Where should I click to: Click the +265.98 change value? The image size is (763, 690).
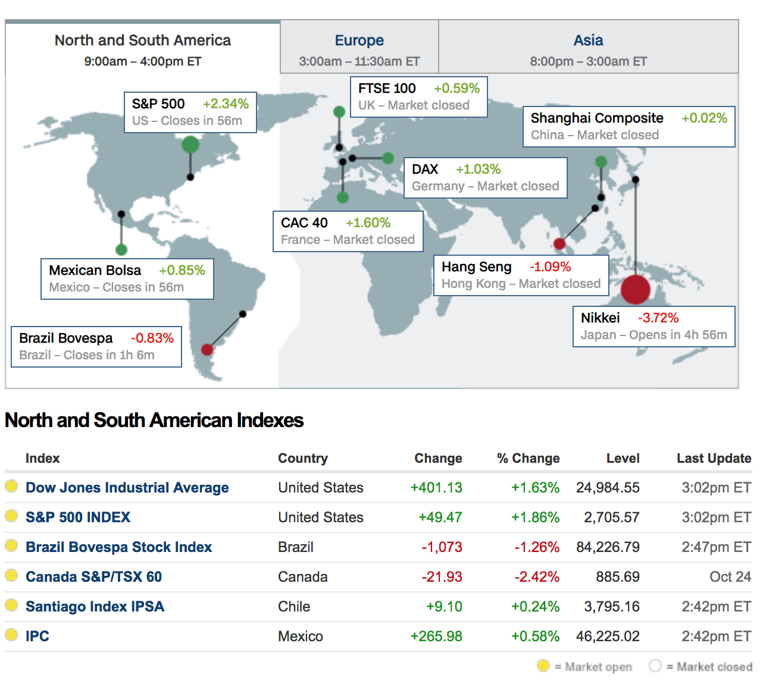click(x=436, y=636)
